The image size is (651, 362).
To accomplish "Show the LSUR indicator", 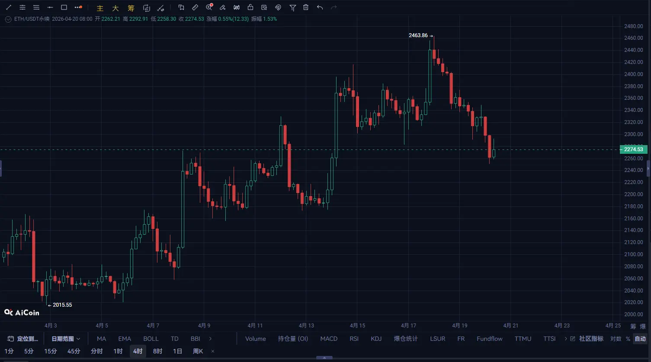I will (438, 339).
